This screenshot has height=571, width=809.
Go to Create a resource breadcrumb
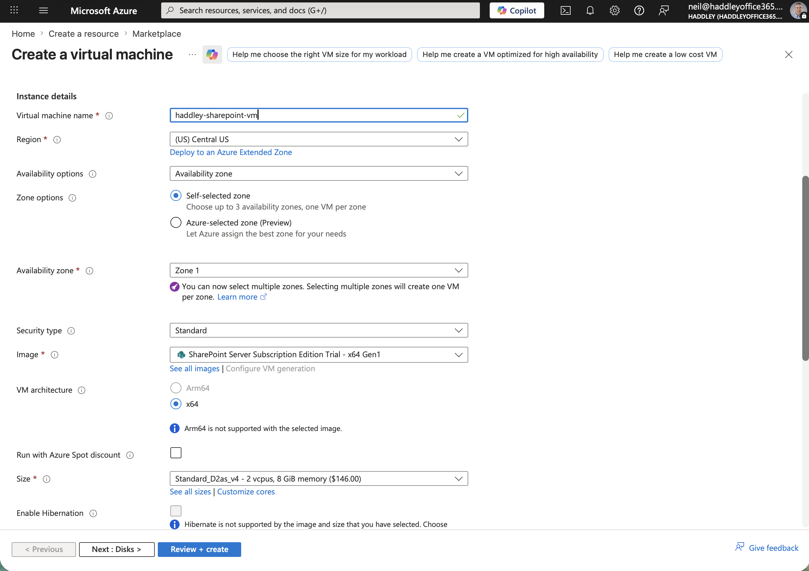pos(84,34)
